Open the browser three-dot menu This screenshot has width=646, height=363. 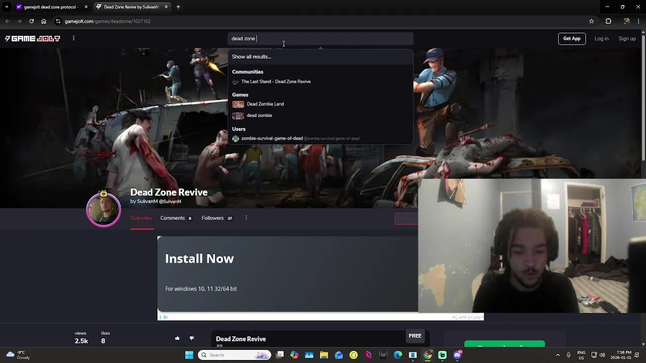pos(639,21)
